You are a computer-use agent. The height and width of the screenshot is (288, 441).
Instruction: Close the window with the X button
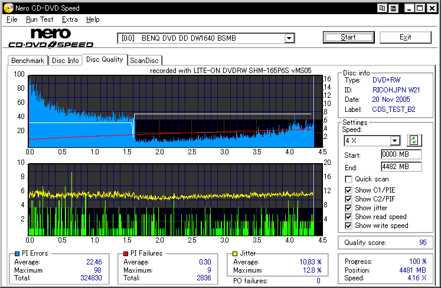pyautogui.click(x=430, y=8)
